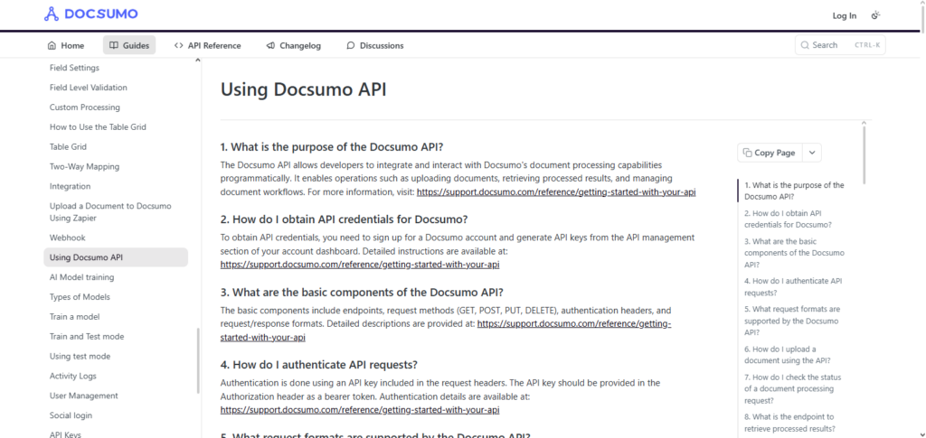Click the Copy Page button

pos(770,153)
